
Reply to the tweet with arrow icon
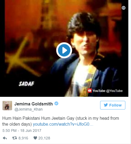(5, 138)
